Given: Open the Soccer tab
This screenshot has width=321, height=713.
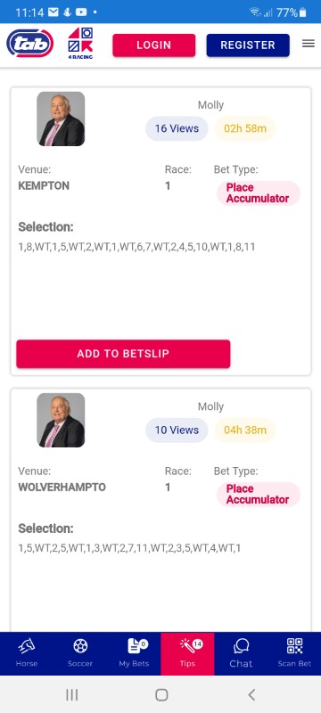Looking at the screenshot, I should coord(80,652).
